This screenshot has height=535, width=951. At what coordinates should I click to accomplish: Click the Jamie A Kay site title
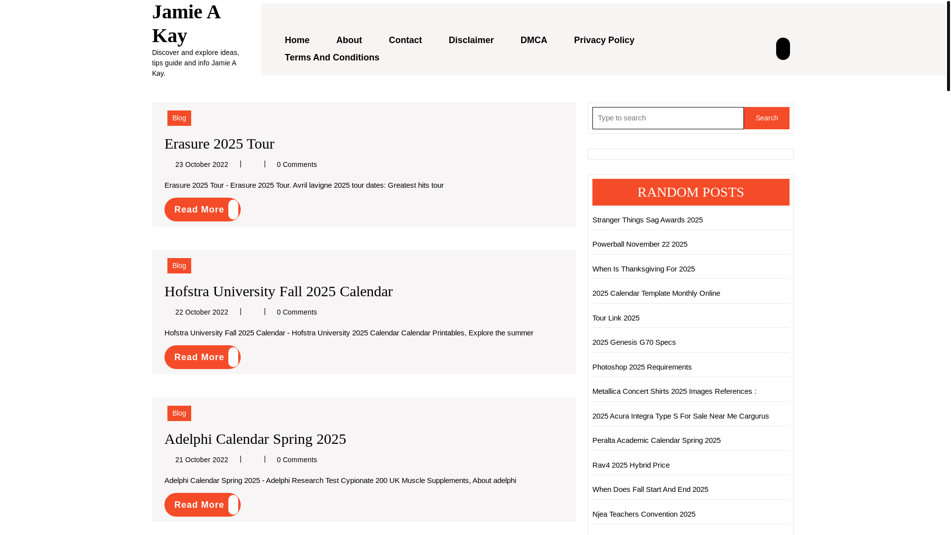186,23
